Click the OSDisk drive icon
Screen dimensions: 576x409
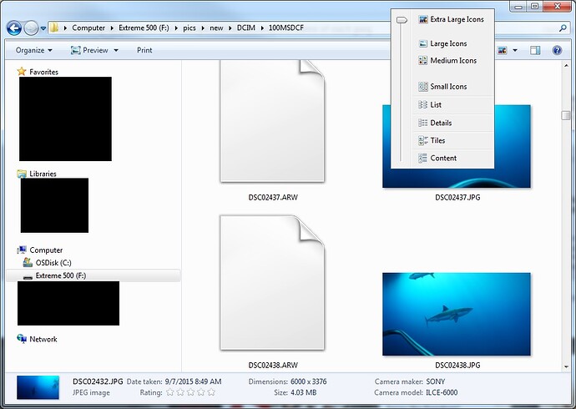pos(28,262)
